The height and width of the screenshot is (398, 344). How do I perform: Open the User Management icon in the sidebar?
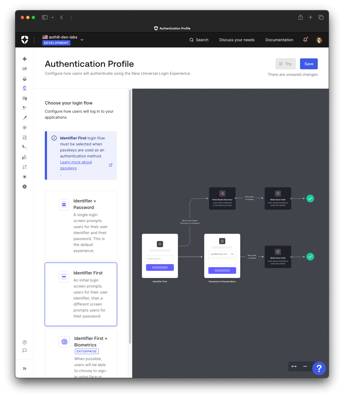pyautogui.click(x=25, y=108)
